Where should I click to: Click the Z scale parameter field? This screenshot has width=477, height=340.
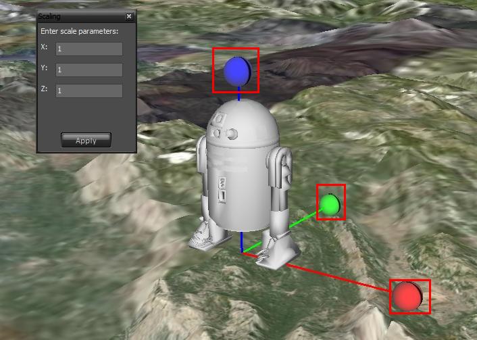pyautogui.click(x=89, y=91)
